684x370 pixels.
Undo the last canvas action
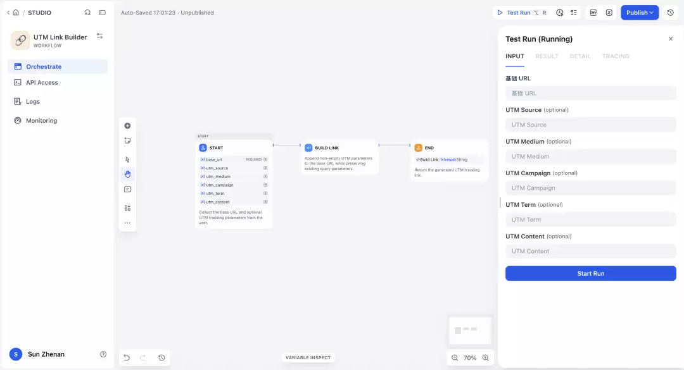pos(127,358)
